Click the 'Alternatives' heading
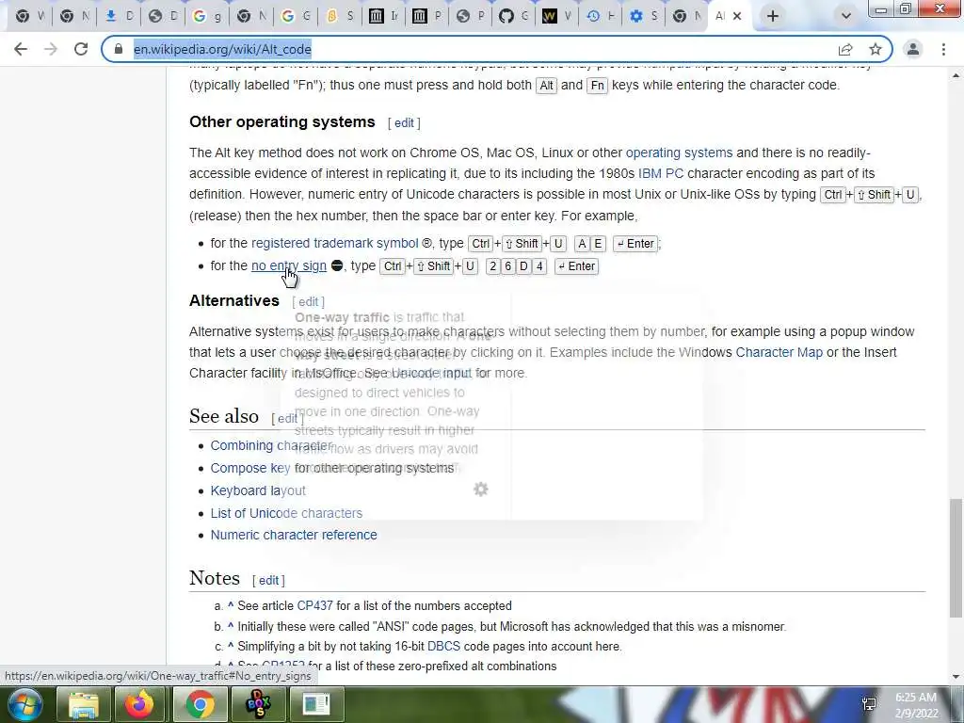Image resolution: width=964 pixels, height=723 pixels. pos(234,300)
